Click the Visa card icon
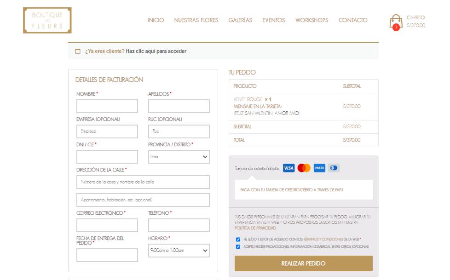450x280 pixels. [288, 168]
